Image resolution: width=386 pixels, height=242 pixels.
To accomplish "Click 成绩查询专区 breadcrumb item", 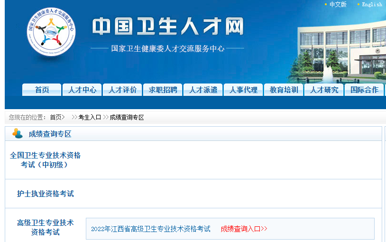I will coord(127,117).
